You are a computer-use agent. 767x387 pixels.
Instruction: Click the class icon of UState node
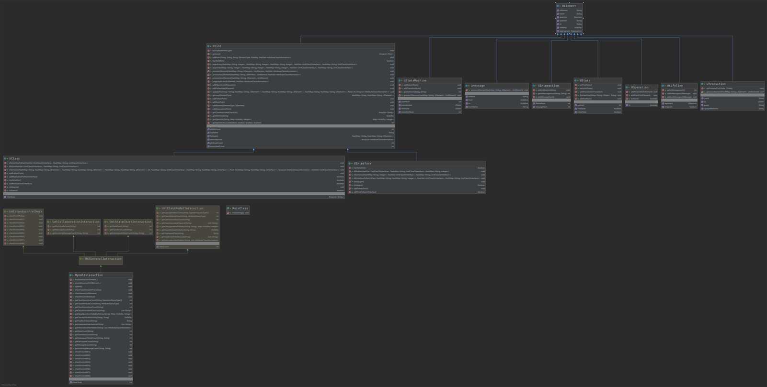576,80
